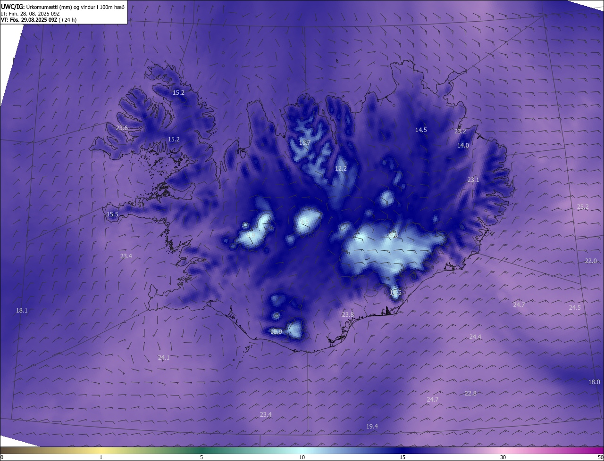Viewport: 604px width, 461px height.
Task: Click the 23.6 value in the Westfjords
Action: 122,128
